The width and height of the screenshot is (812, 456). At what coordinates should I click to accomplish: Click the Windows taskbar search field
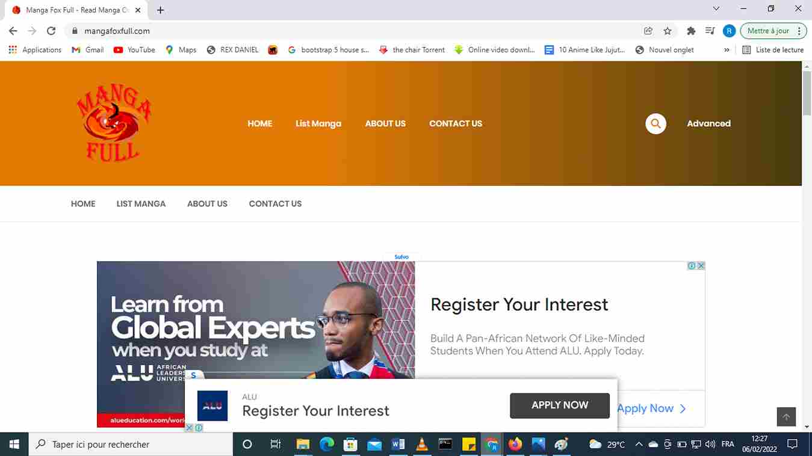pos(131,445)
